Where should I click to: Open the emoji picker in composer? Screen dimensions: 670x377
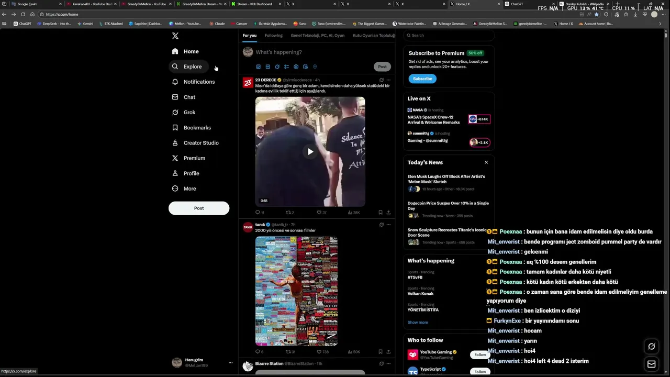(x=296, y=66)
